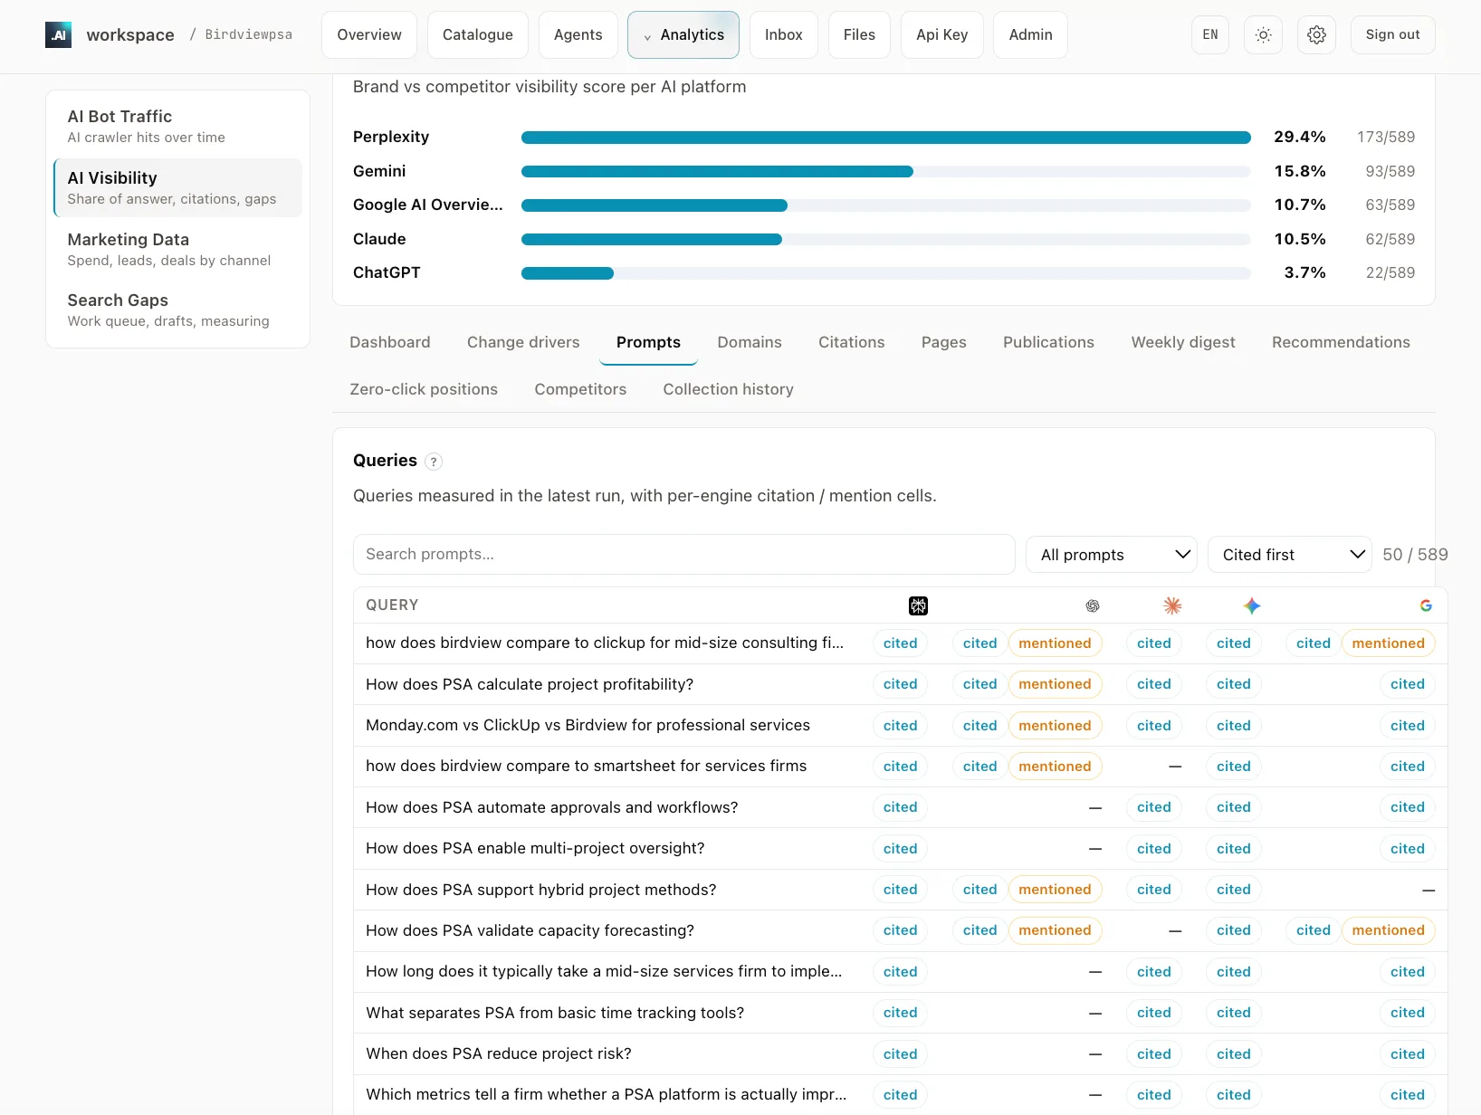
Task: Open the Collection history tab
Action: (729, 389)
